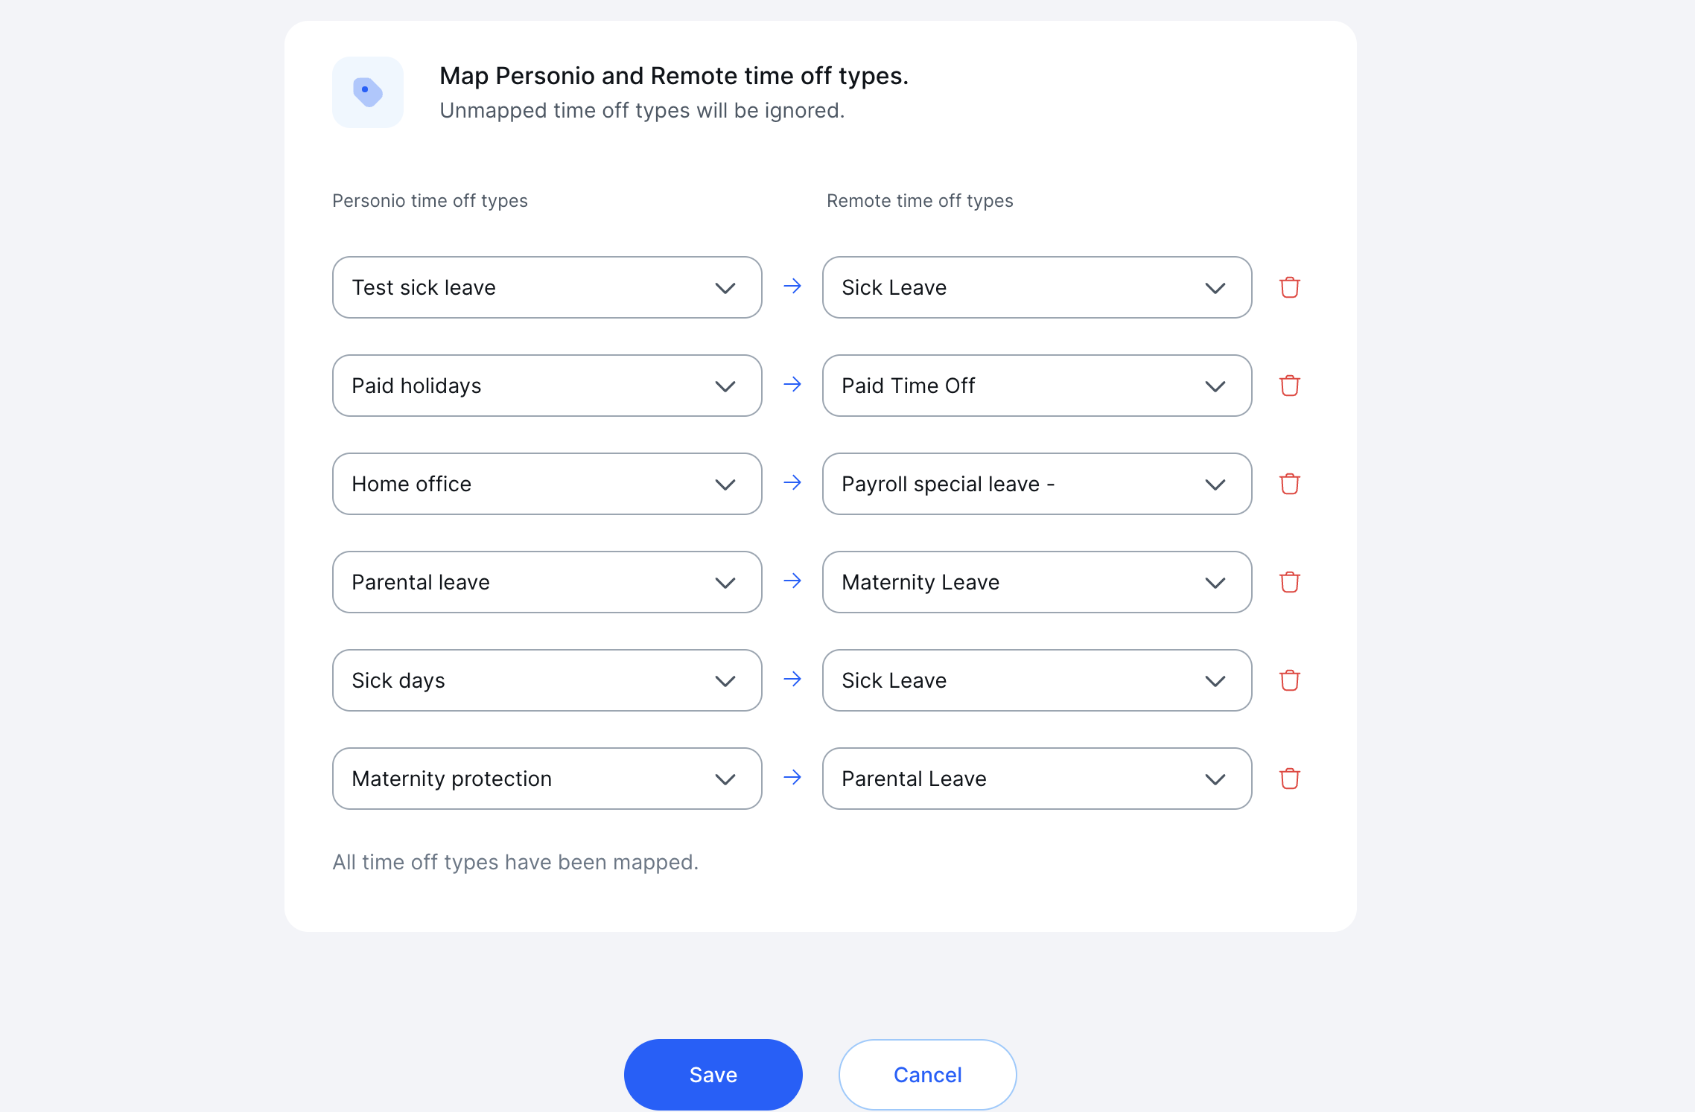Expand the Maternity protection dropdown
This screenshot has height=1112, width=1695.
click(547, 779)
